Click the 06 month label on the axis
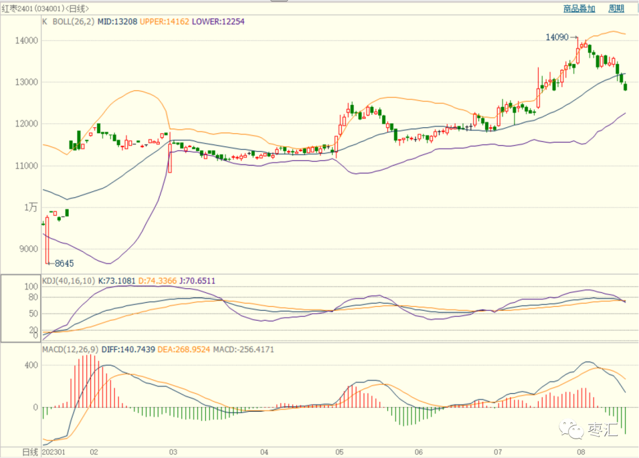Image resolution: width=639 pixels, height=458 pixels. (418, 452)
